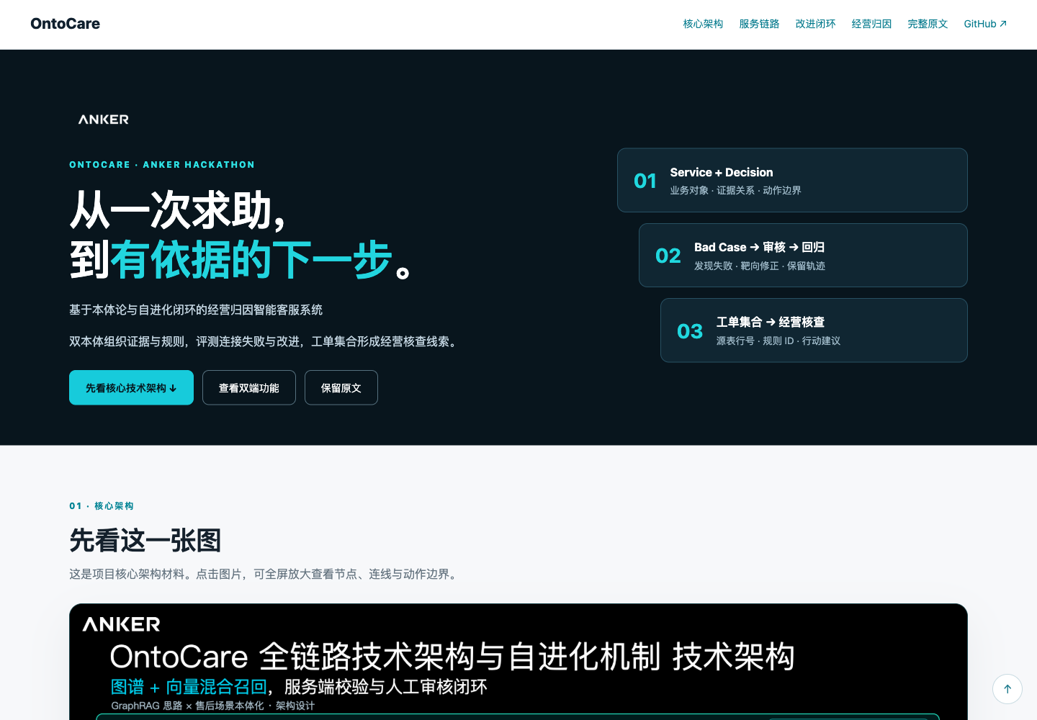Select the 01 Service + Decision card
The width and height of the screenshot is (1037, 720).
[792, 180]
